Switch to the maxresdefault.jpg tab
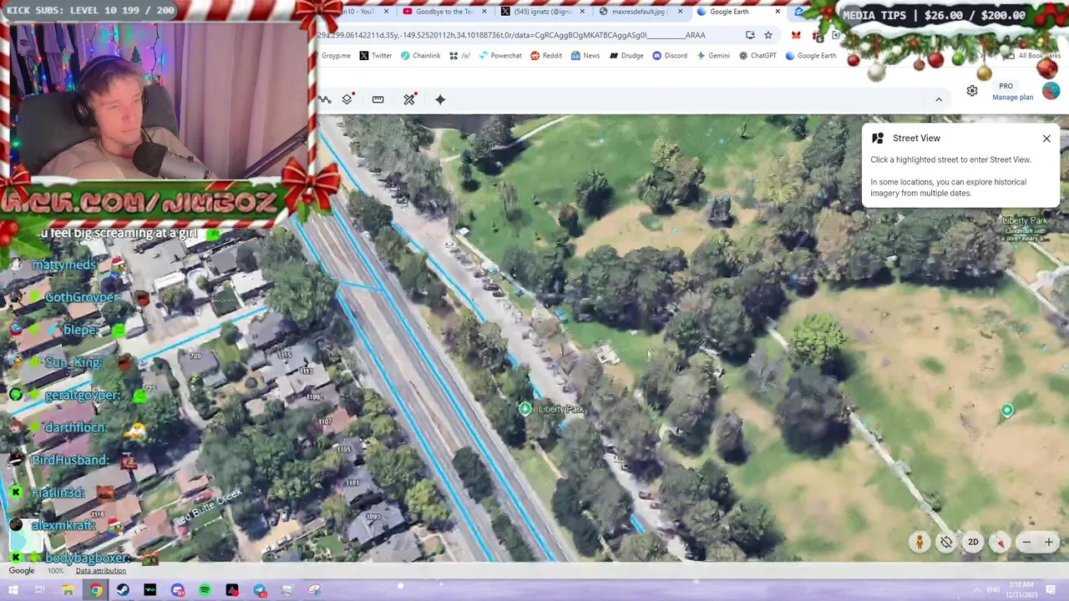Viewport: 1069px width, 601px height. point(639,12)
